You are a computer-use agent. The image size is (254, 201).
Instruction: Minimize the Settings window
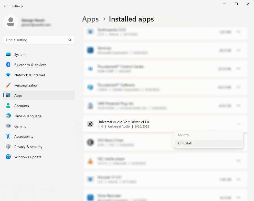(225, 4)
